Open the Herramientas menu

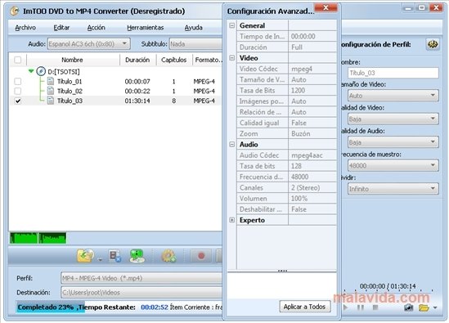[x=146, y=28]
